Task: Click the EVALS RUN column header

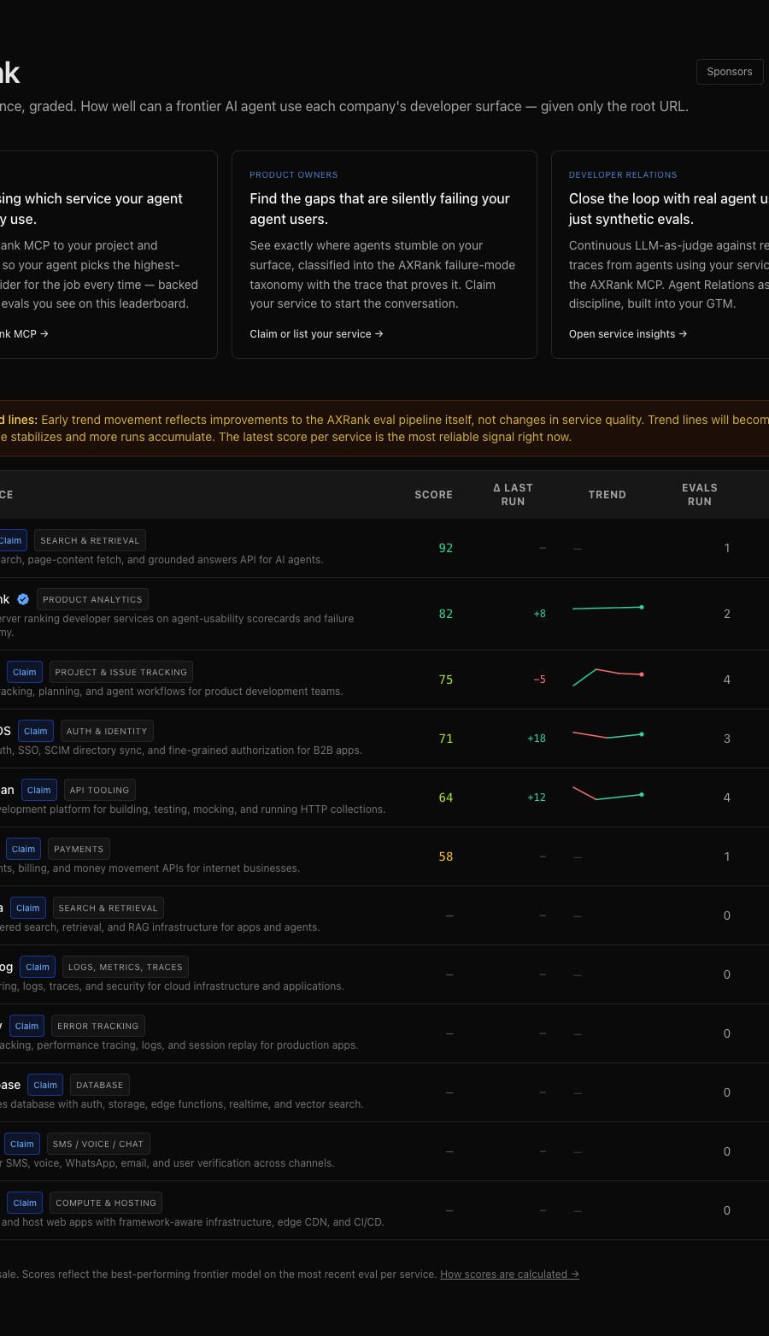Action: pos(700,495)
